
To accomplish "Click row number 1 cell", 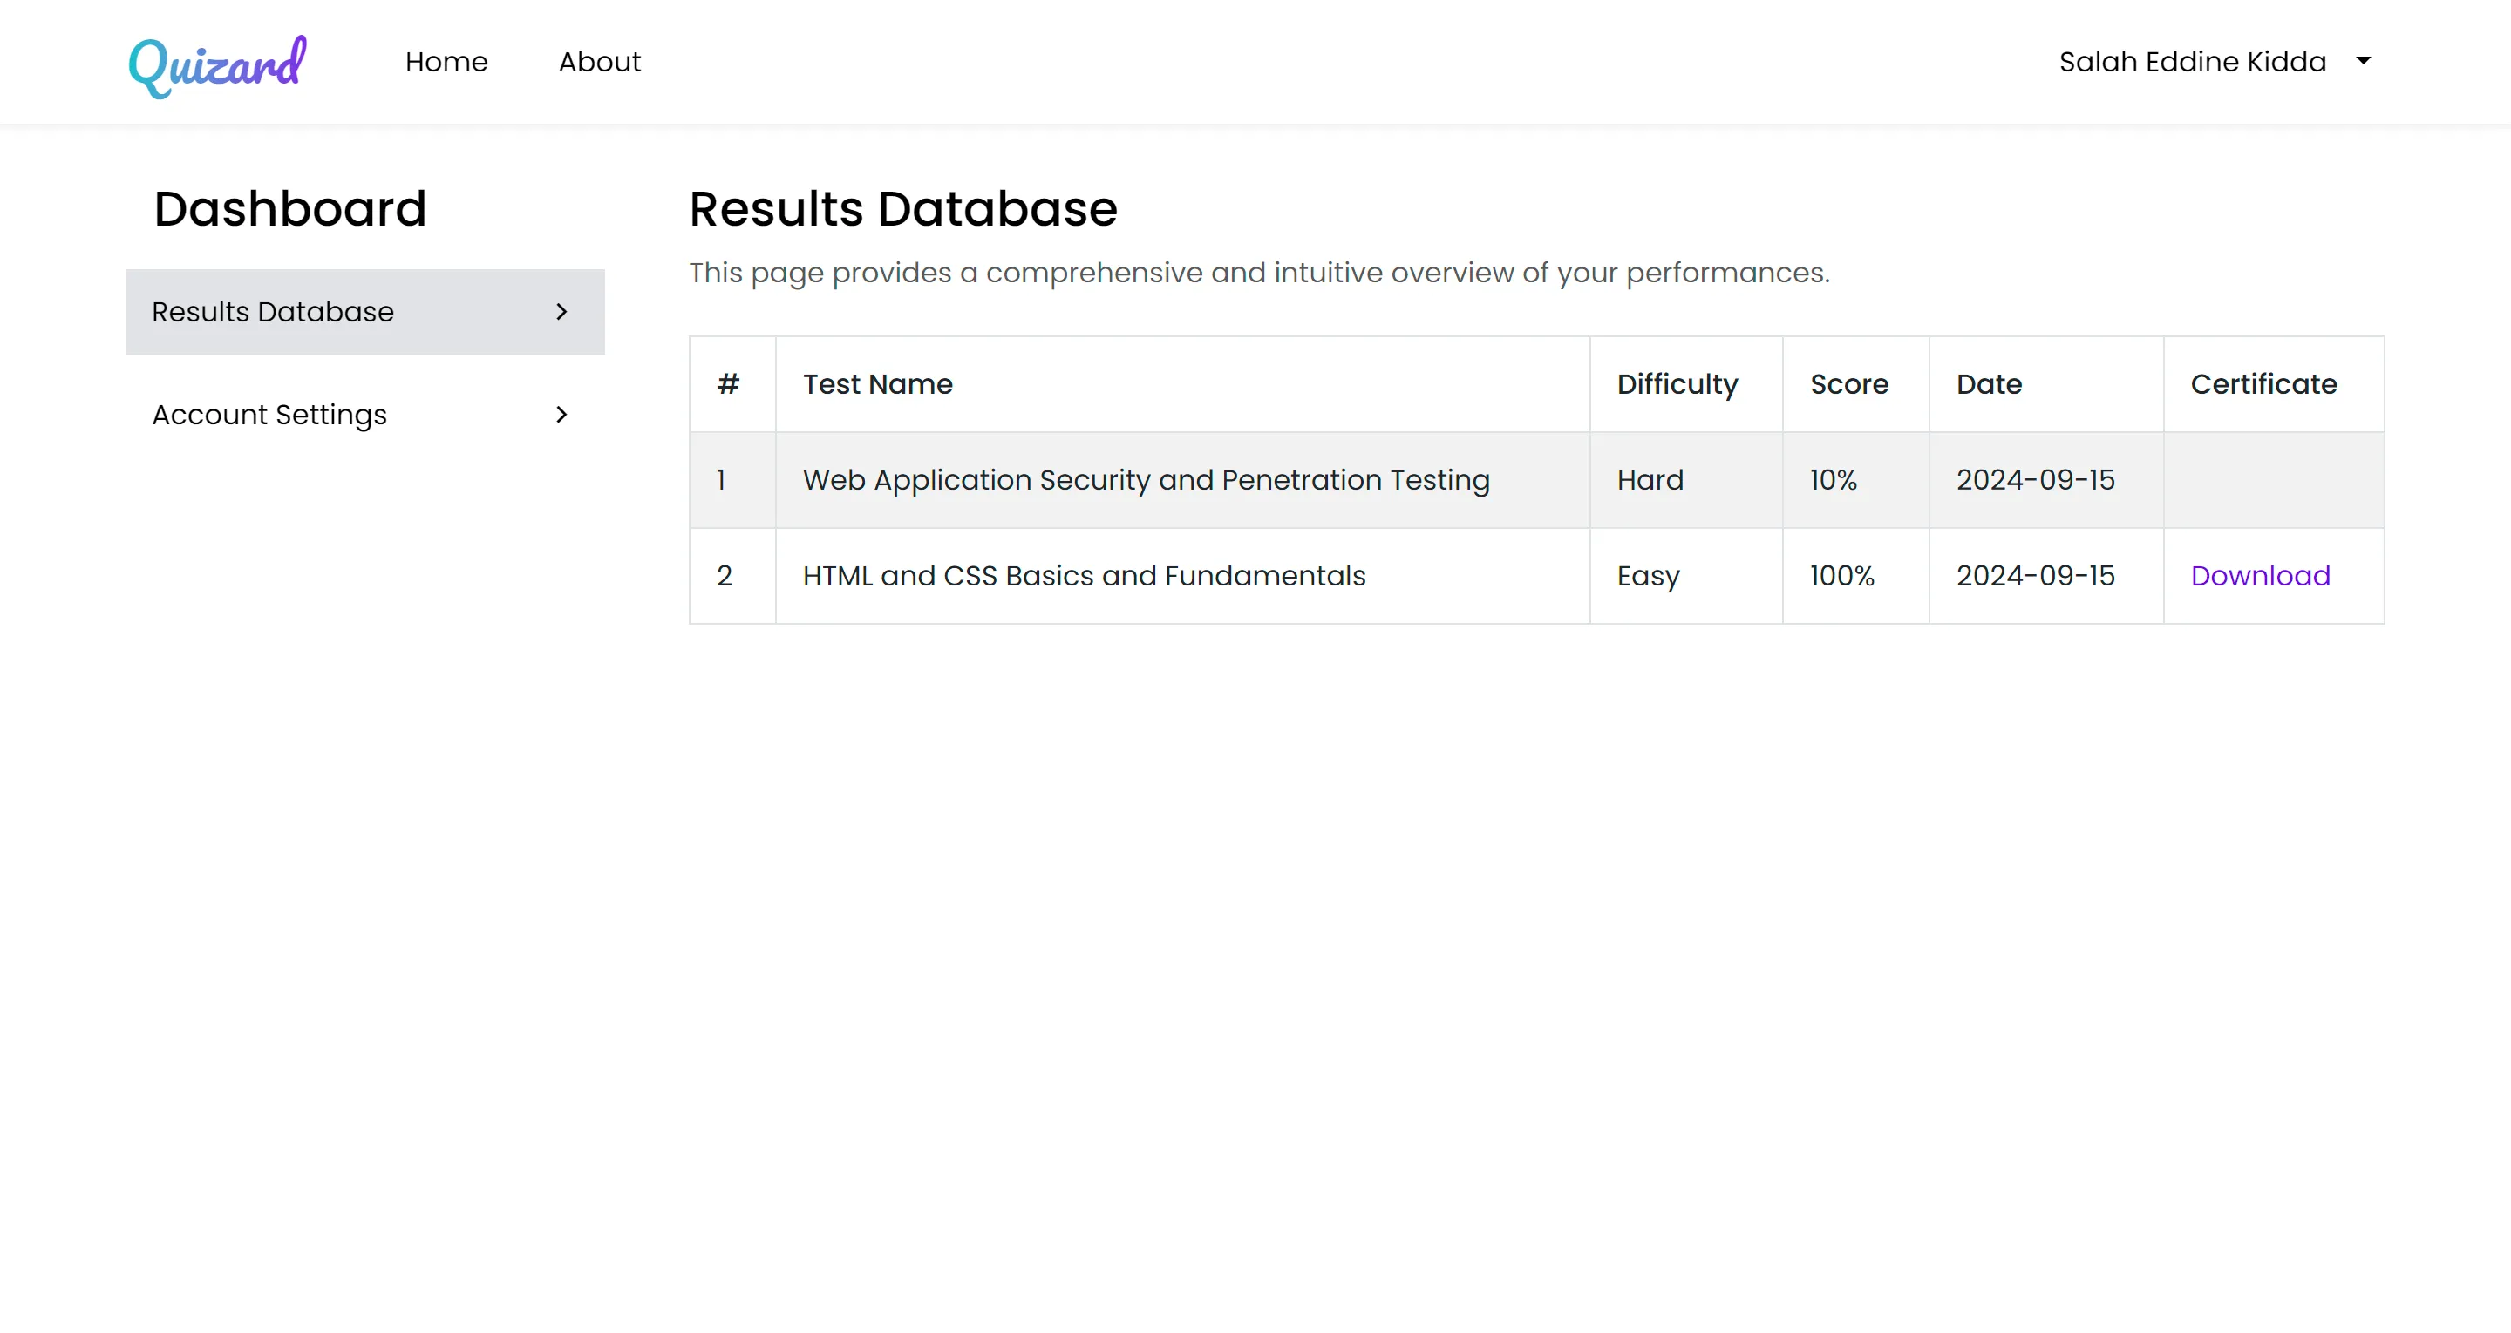I will (x=732, y=480).
